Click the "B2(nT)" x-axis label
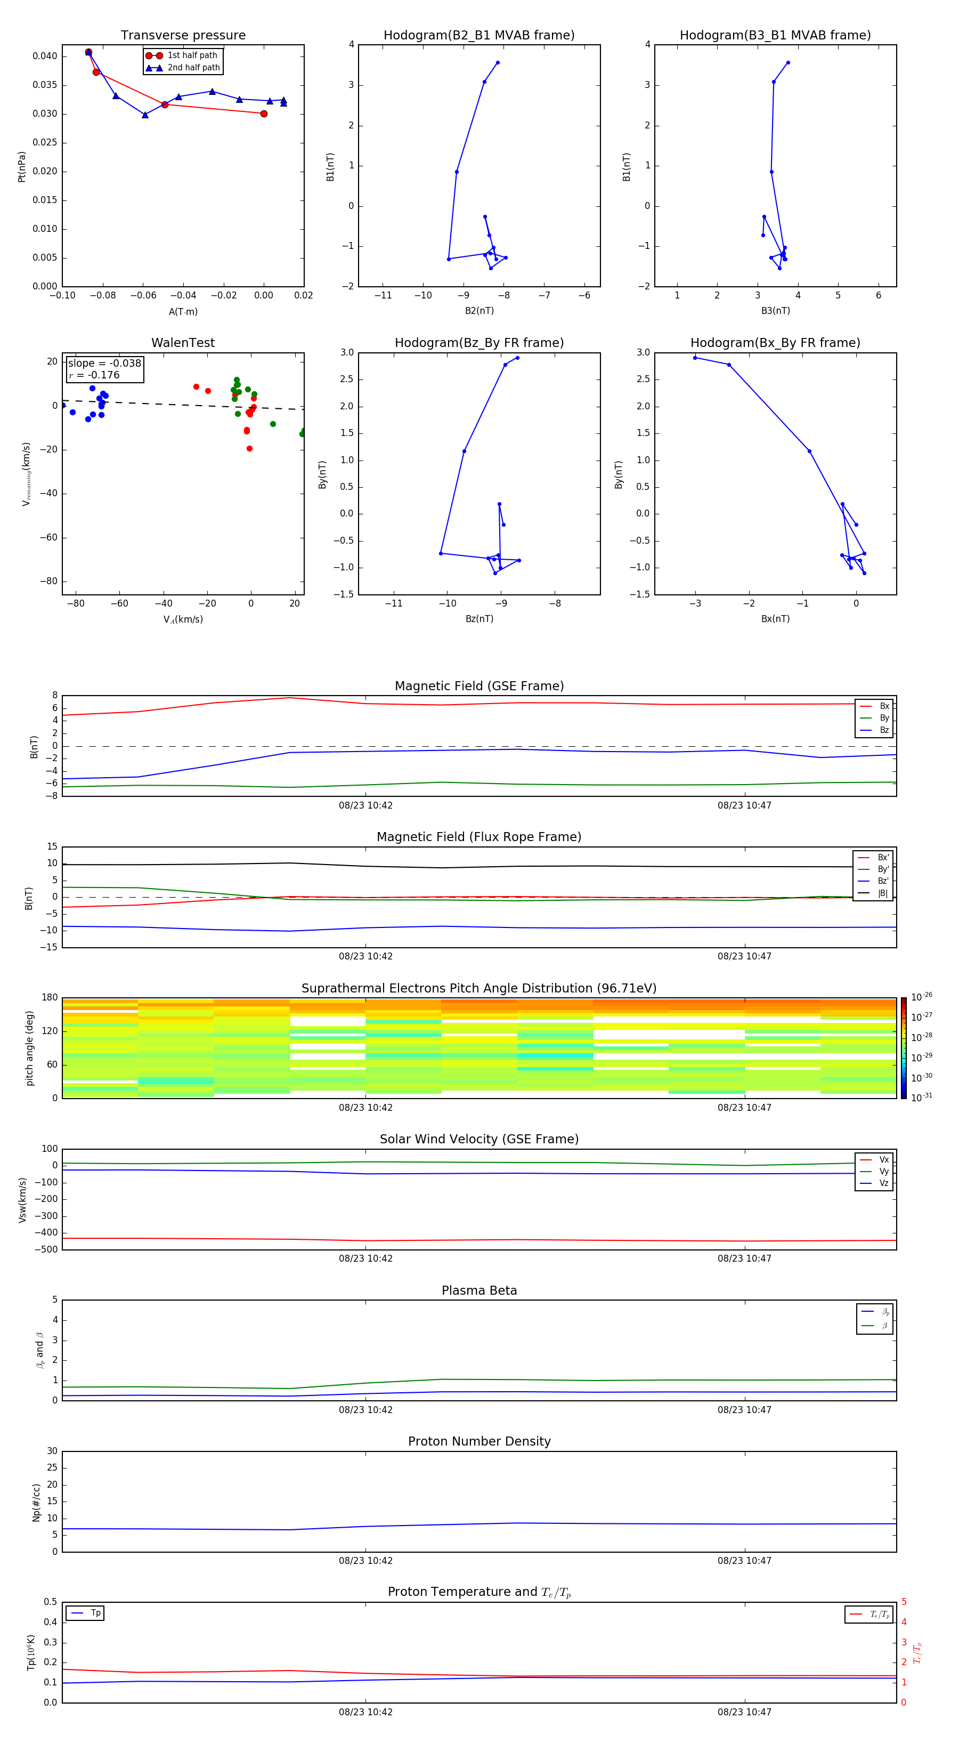Screen dimensions: 959x1759 [479, 311]
